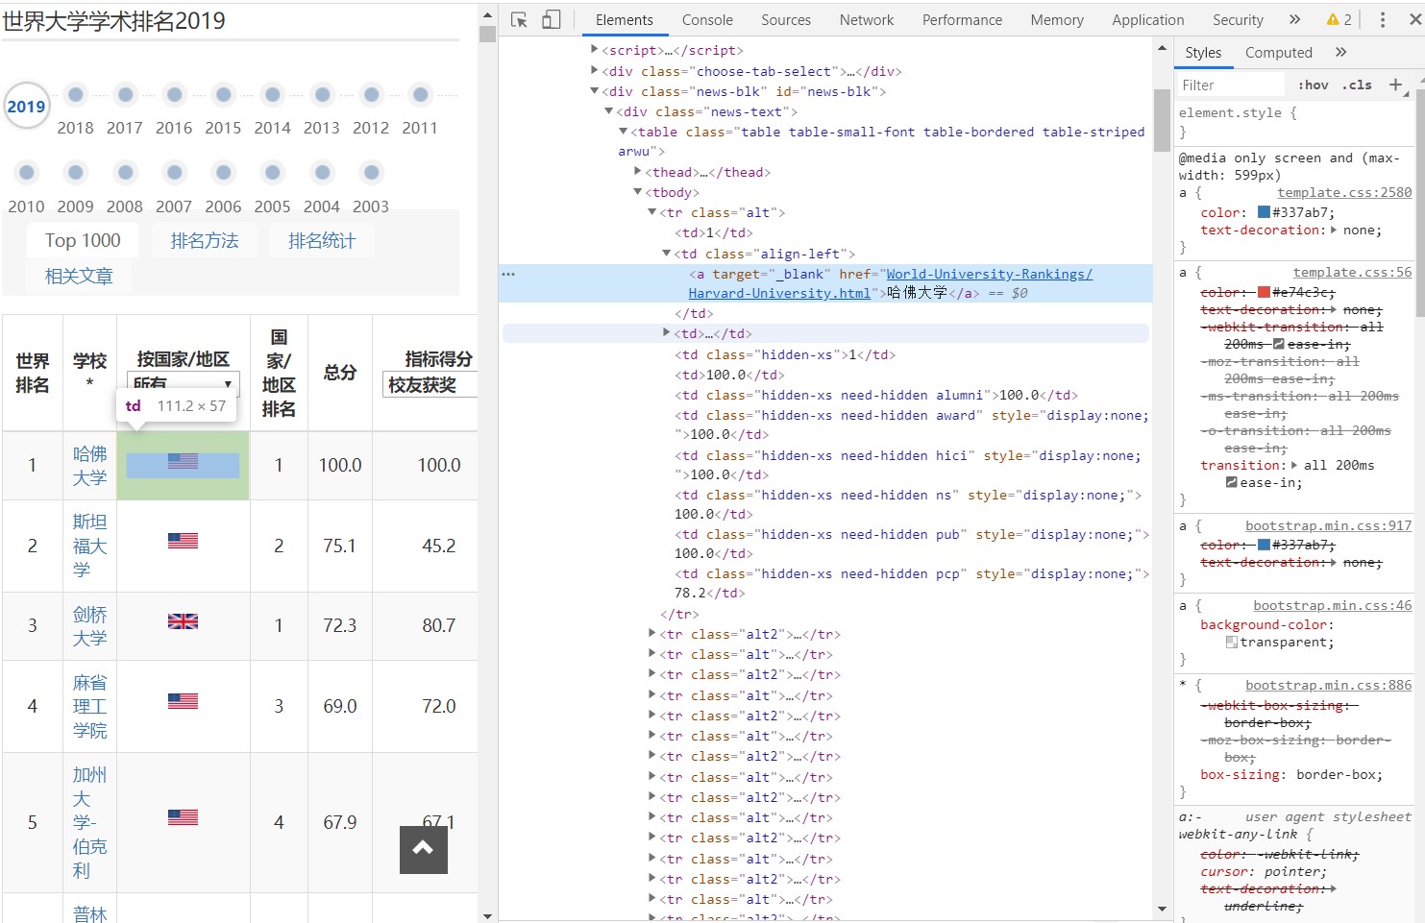The width and height of the screenshot is (1425, 923).
Task: Click the transparent background-color swatch
Action: coord(1232,642)
